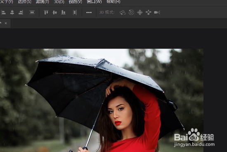Click align left edges icon

[3, 13]
